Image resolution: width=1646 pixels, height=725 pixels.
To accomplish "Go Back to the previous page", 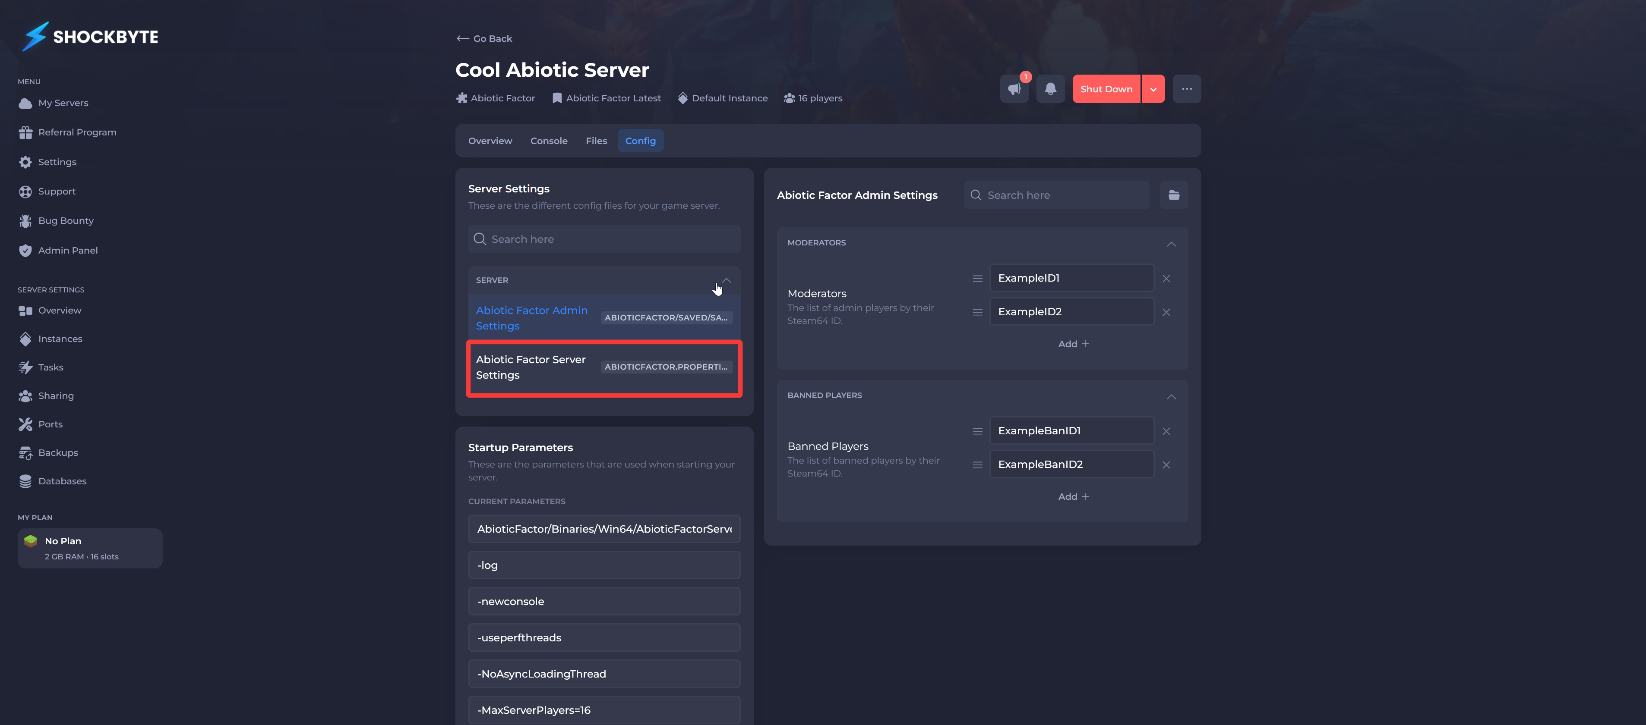I will click(484, 38).
